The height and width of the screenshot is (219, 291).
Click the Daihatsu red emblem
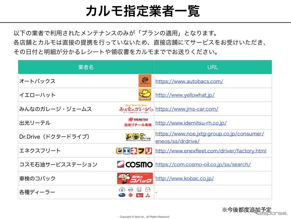pyautogui.click(x=139, y=195)
